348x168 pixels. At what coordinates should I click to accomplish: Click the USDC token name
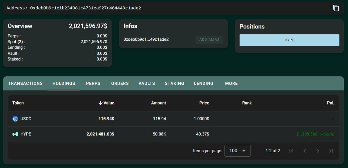26,119
